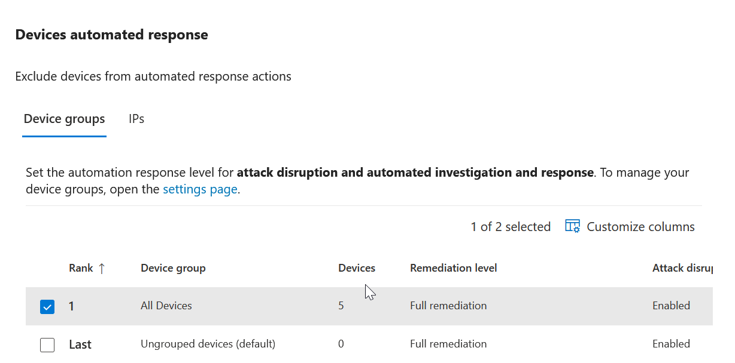The width and height of the screenshot is (735, 363).
Task: Click Full remediation in All Devices row
Action: 448,306
